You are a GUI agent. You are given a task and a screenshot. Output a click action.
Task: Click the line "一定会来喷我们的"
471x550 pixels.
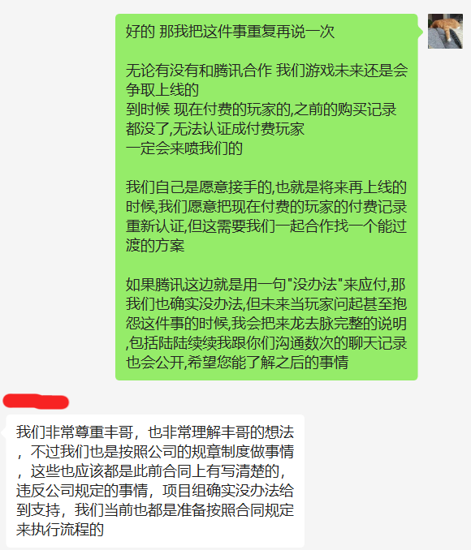pyautogui.click(x=184, y=148)
